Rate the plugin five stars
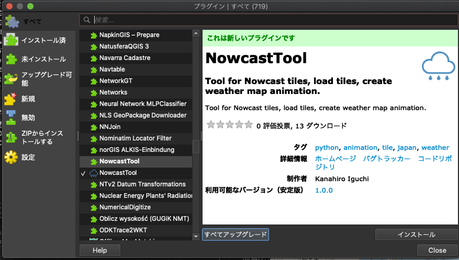Screen dimensions: 459x260 click(x=249, y=125)
